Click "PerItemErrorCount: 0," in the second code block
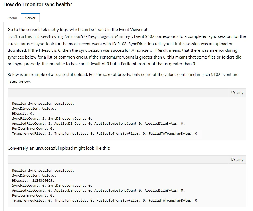This screenshot has width=253, height=211. click(33, 195)
